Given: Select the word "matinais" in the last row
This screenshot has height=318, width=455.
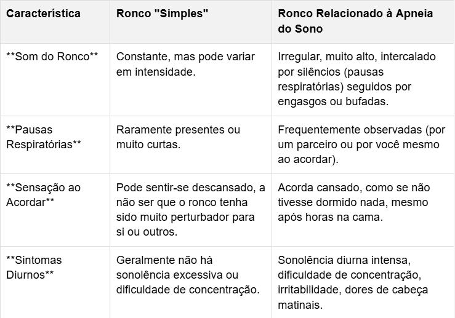Looking at the screenshot, I should point(300,304).
